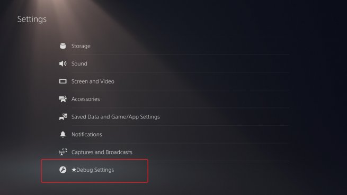Image resolution: width=347 pixels, height=195 pixels.
Task: Click the blank space of the Storage row
Action: tap(190, 46)
